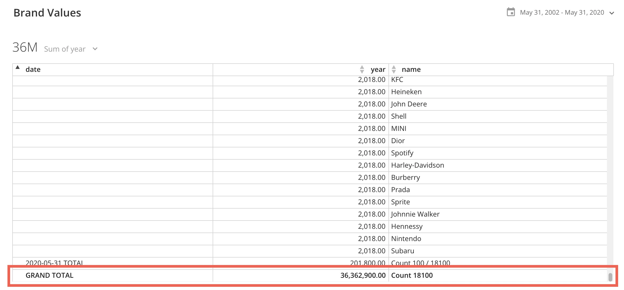Click the year value in the KFC row

[372, 80]
